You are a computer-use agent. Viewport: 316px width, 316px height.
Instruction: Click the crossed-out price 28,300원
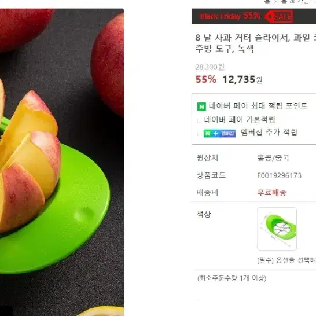click(x=210, y=67)
